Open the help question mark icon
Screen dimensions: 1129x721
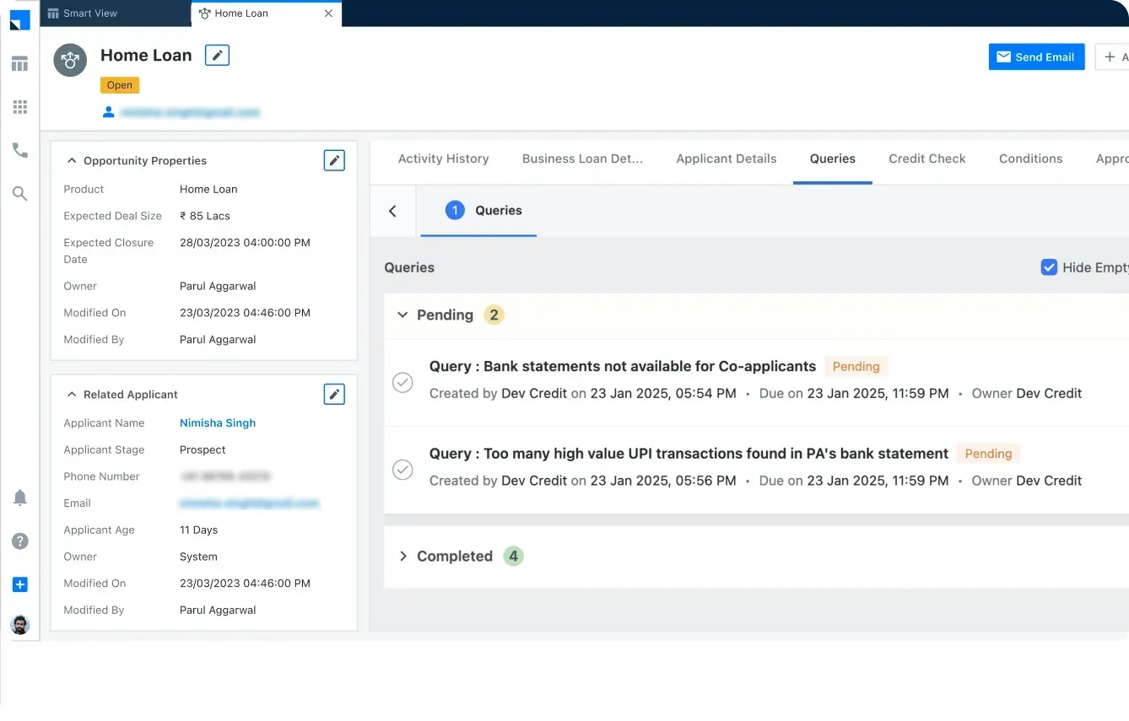click(x=20, y=541)
